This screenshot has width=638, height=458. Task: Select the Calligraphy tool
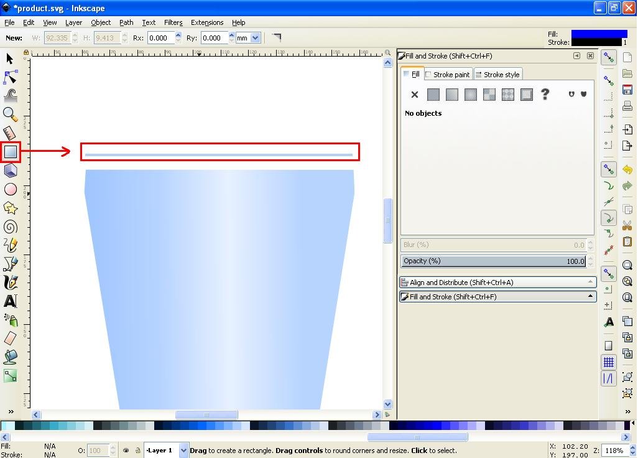9,283
